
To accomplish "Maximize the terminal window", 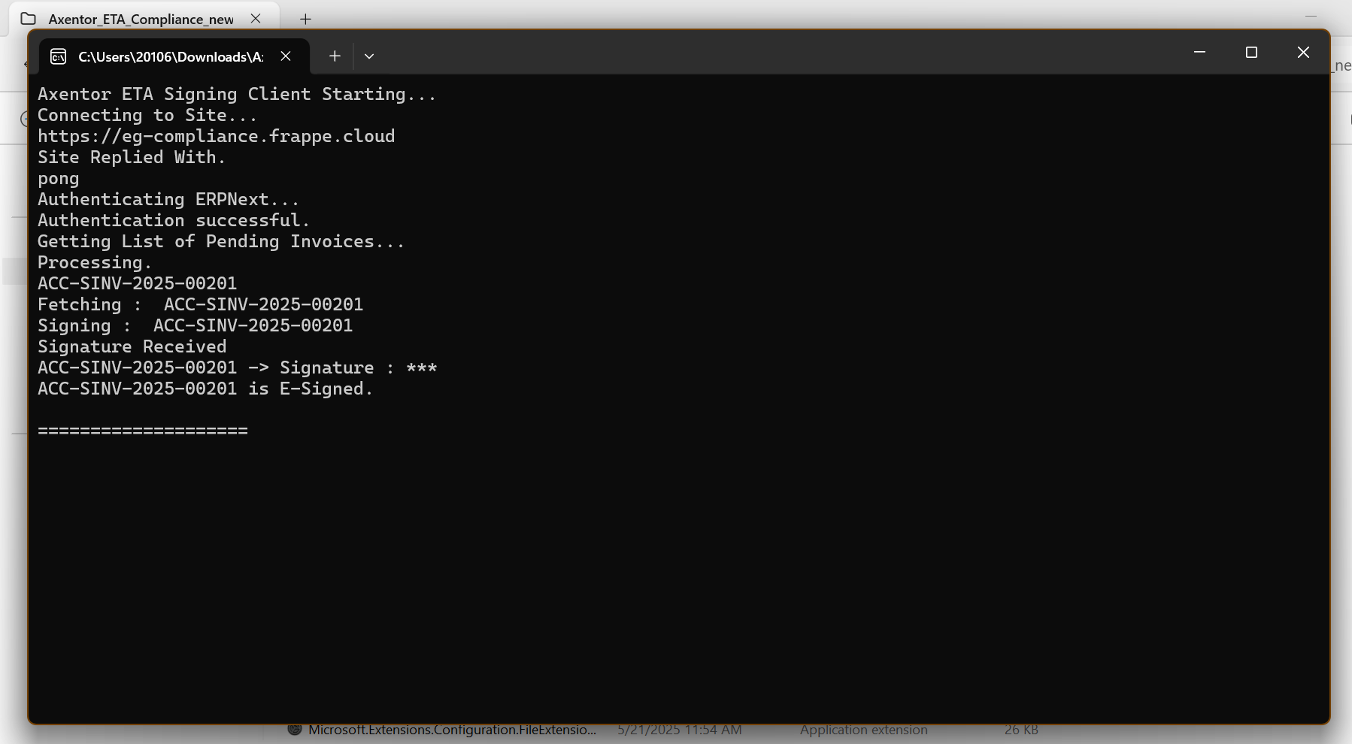I will pos(1251,53).
